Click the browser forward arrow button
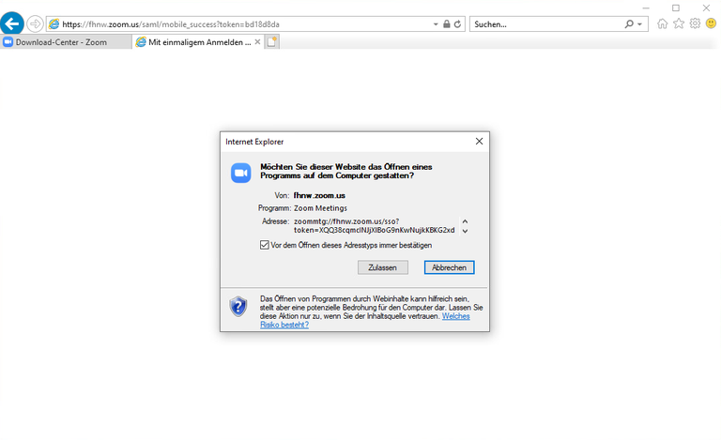This screenshot has height=440, width=721. point(35,23)
